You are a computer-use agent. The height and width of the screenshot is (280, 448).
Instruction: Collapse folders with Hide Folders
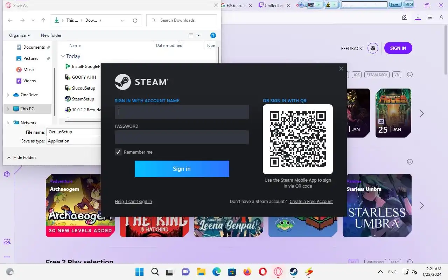(22, 157)
